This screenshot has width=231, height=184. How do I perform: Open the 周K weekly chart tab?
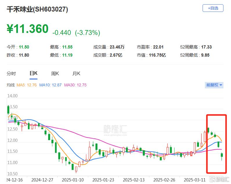pyautogui.click(x=55, y=73)
